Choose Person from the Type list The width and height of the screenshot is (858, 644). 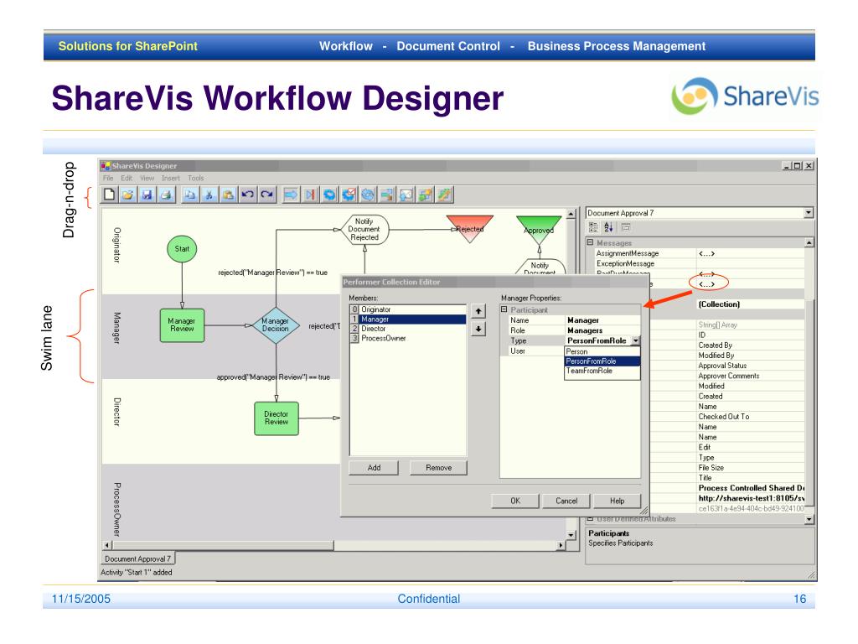602,351
